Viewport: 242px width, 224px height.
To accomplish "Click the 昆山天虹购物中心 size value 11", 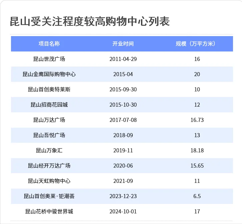I will 197,181.
